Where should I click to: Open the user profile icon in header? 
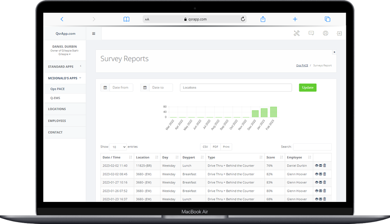pyautogui.click(x=325, y=33)
